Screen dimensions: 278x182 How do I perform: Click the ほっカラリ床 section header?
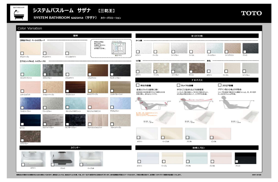click(x=197, y=36)
